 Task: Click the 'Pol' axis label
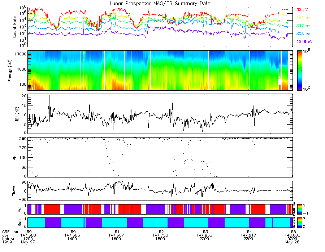coord(19,210)
